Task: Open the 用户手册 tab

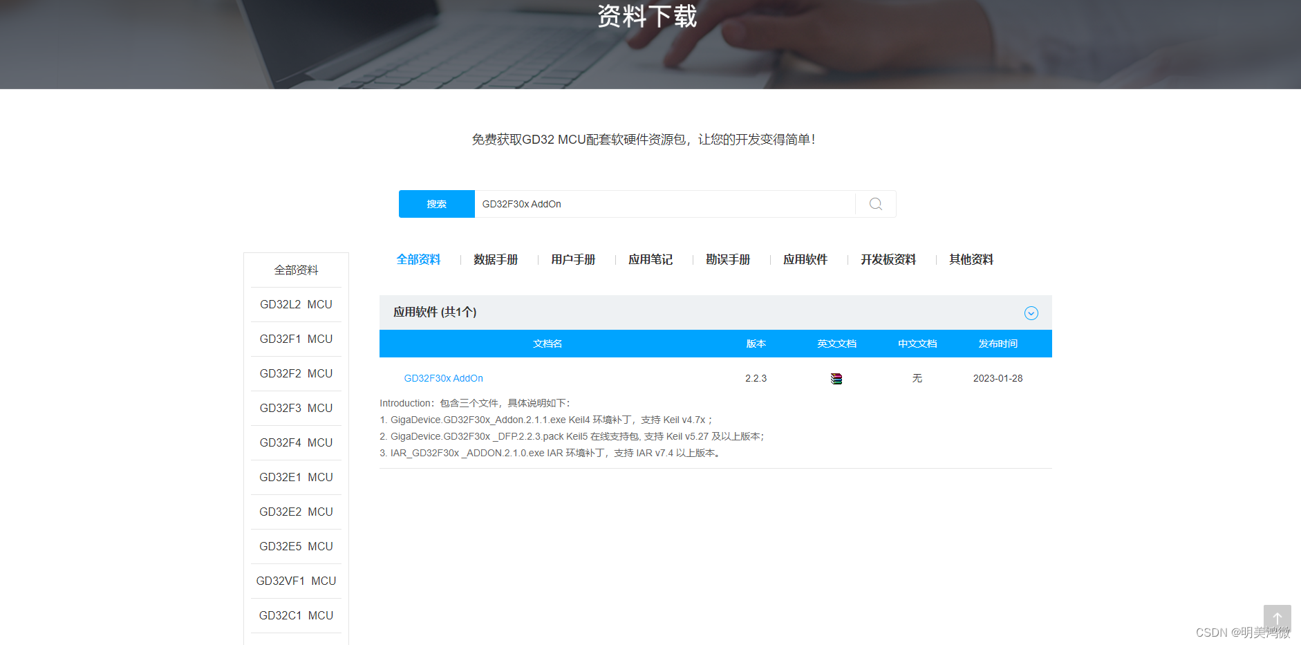Action: pyautogui.click(x=573, y=259)
